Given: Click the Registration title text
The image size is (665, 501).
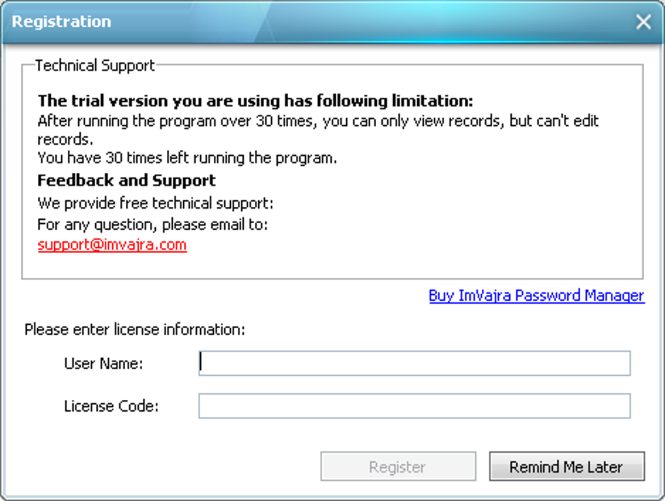Looking at the screenshot, I should point(62,22).
